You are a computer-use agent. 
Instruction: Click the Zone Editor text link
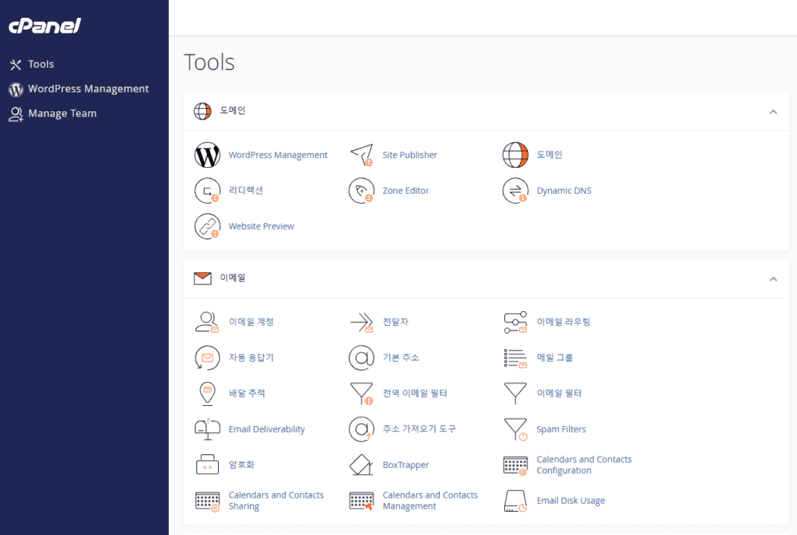pos(406,191)
